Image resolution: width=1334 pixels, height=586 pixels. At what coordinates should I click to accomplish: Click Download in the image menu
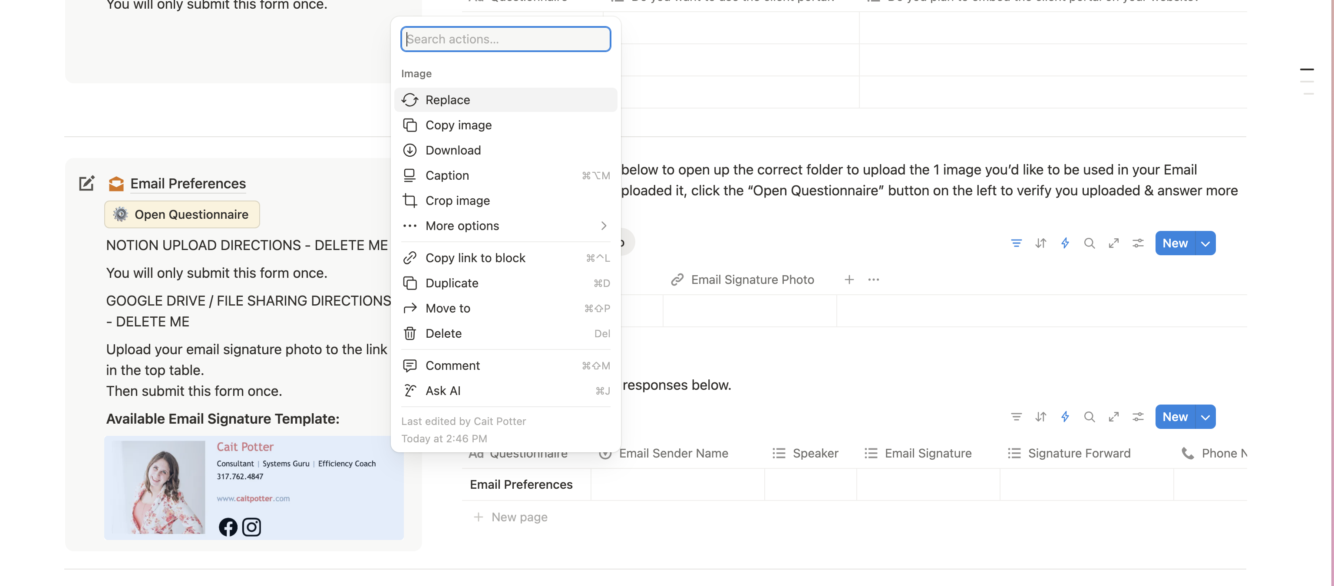[x=452, y=150]
